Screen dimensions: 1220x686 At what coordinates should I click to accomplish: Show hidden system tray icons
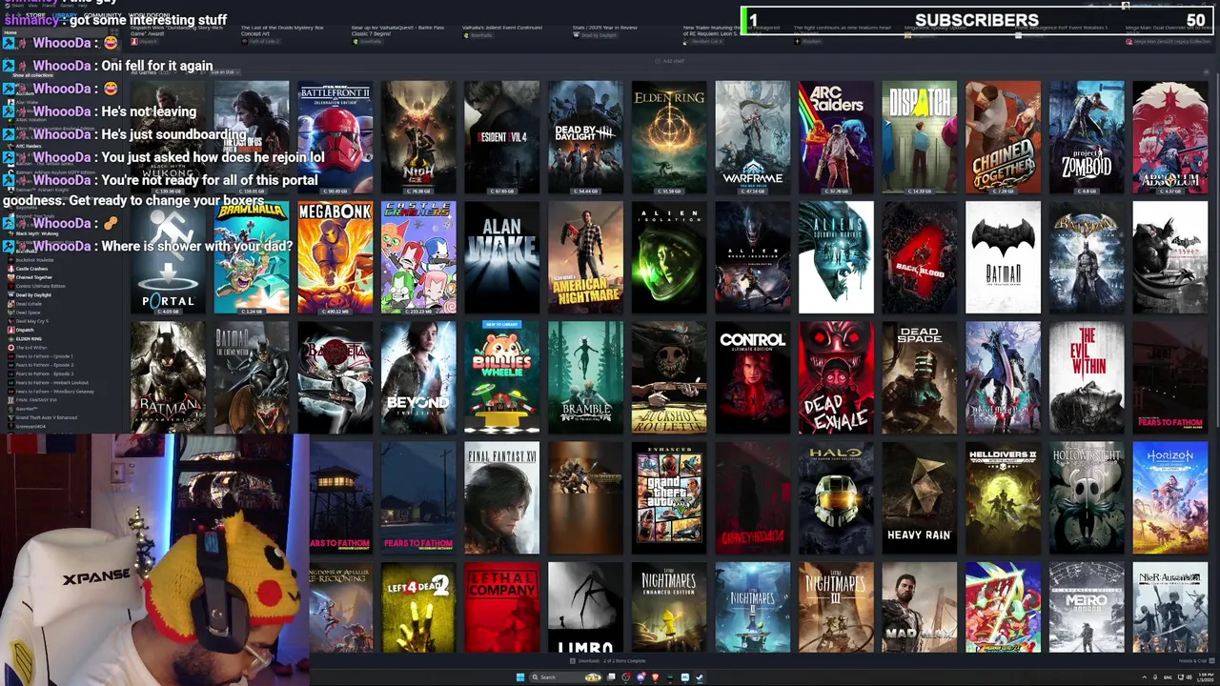point(1144,677)
